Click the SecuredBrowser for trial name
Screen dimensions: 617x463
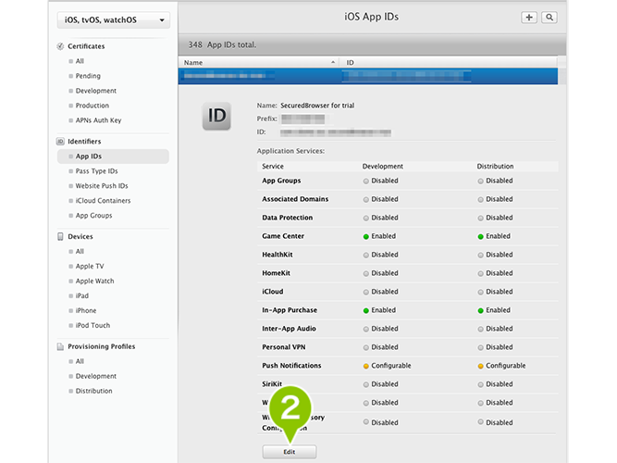click(x=317, y=106)
